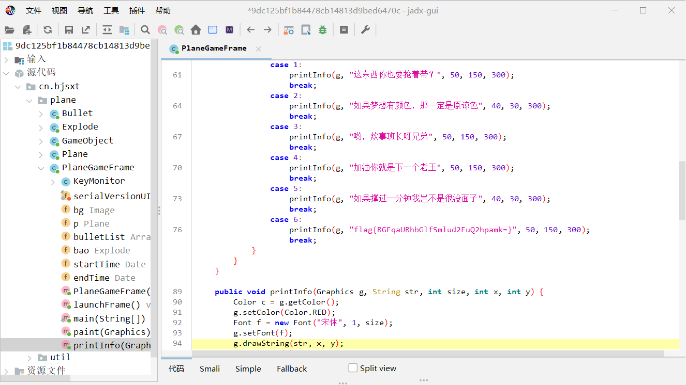This screenshot has height=385, width=686.
Task: Expand the Explode class node
Action: pos(41,127)
